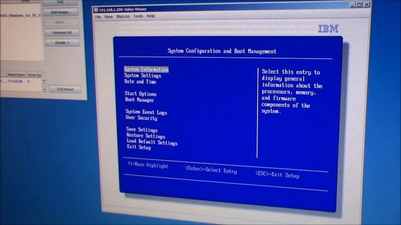The height and width of the screenshot is (225, 401).
Task: Open the Help menu
Action: (150, 16)
